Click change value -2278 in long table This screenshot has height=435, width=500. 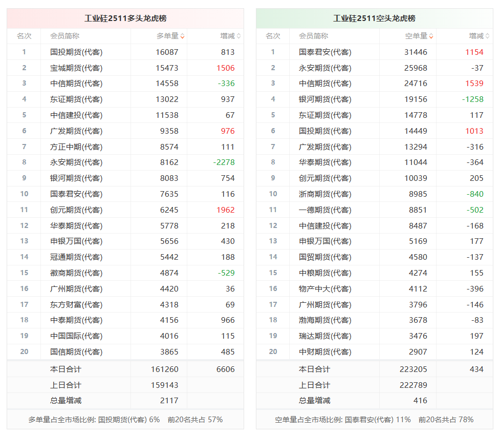point(224,162)
